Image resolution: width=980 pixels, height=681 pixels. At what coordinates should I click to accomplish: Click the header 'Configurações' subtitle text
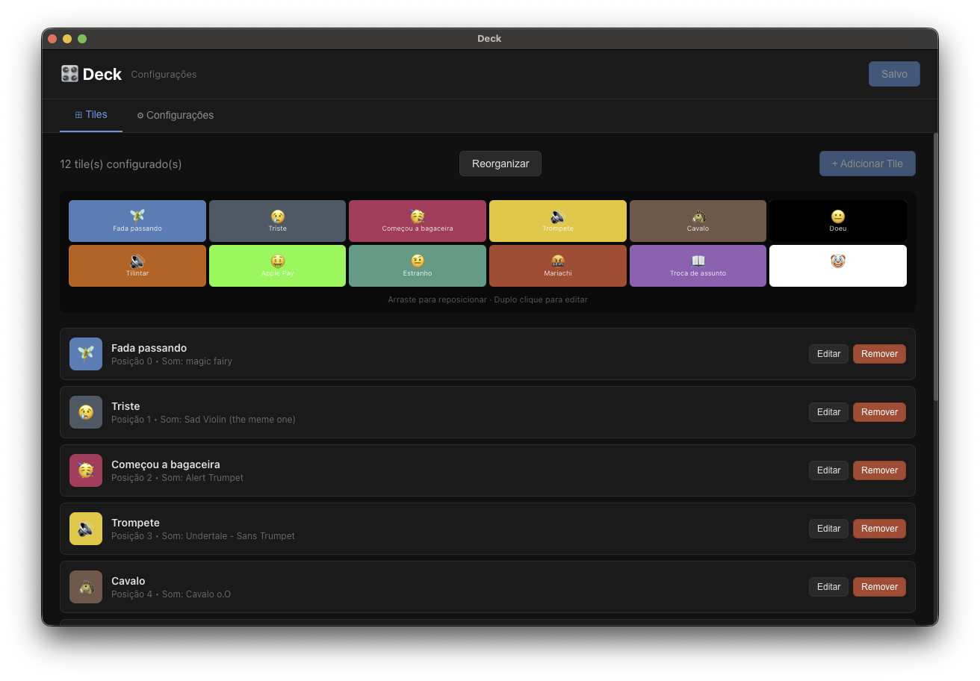pos(164,75)
